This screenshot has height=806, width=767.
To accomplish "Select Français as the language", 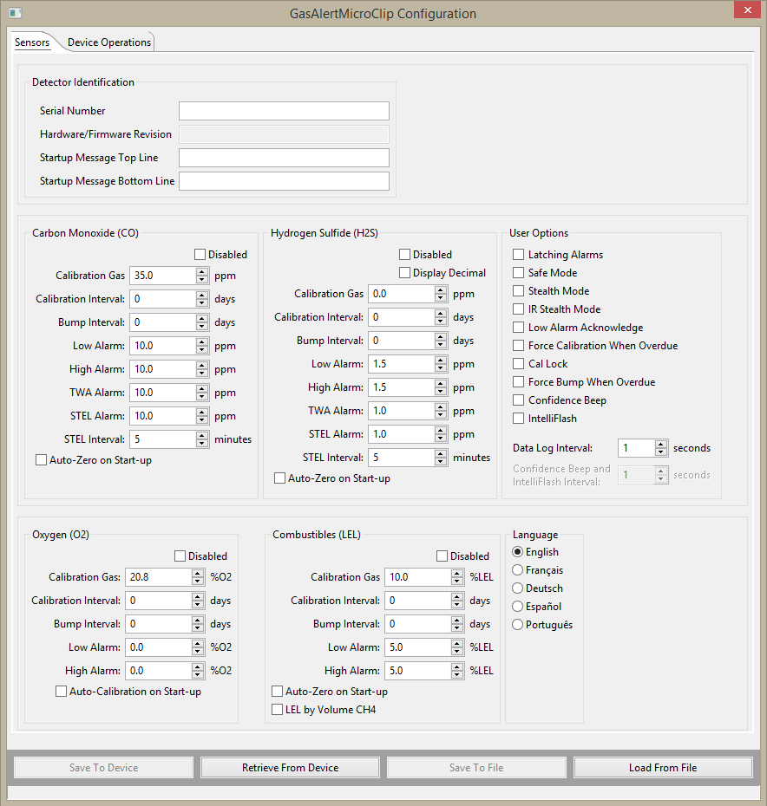I will [x=518, y=570].
